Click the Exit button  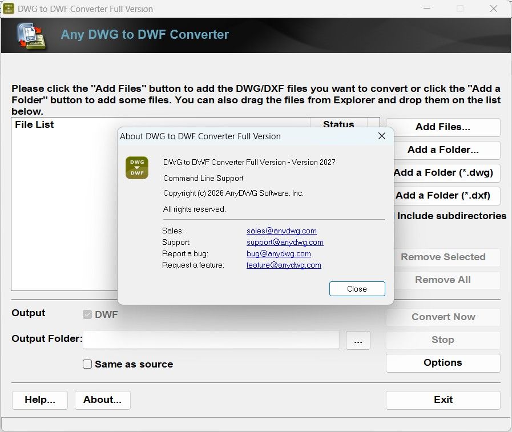click(x=443, y=400)
